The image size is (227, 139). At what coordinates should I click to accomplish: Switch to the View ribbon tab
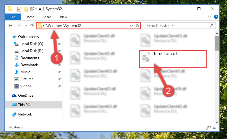point(63,17)
